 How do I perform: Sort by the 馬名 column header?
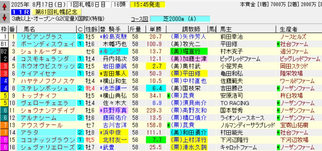click(x=31, y=29)
